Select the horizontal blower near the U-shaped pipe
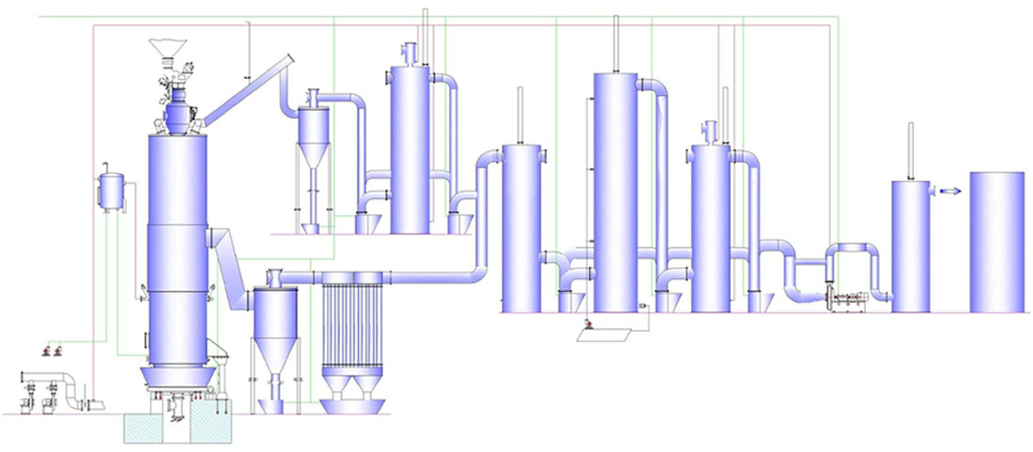 point(850,300)
